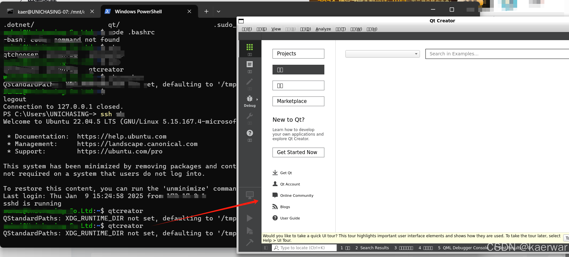The width and height of the screenshot is (569, 257).
Task: Click the 'sshd is running' terminal line
Action: (x=32, y=203)
